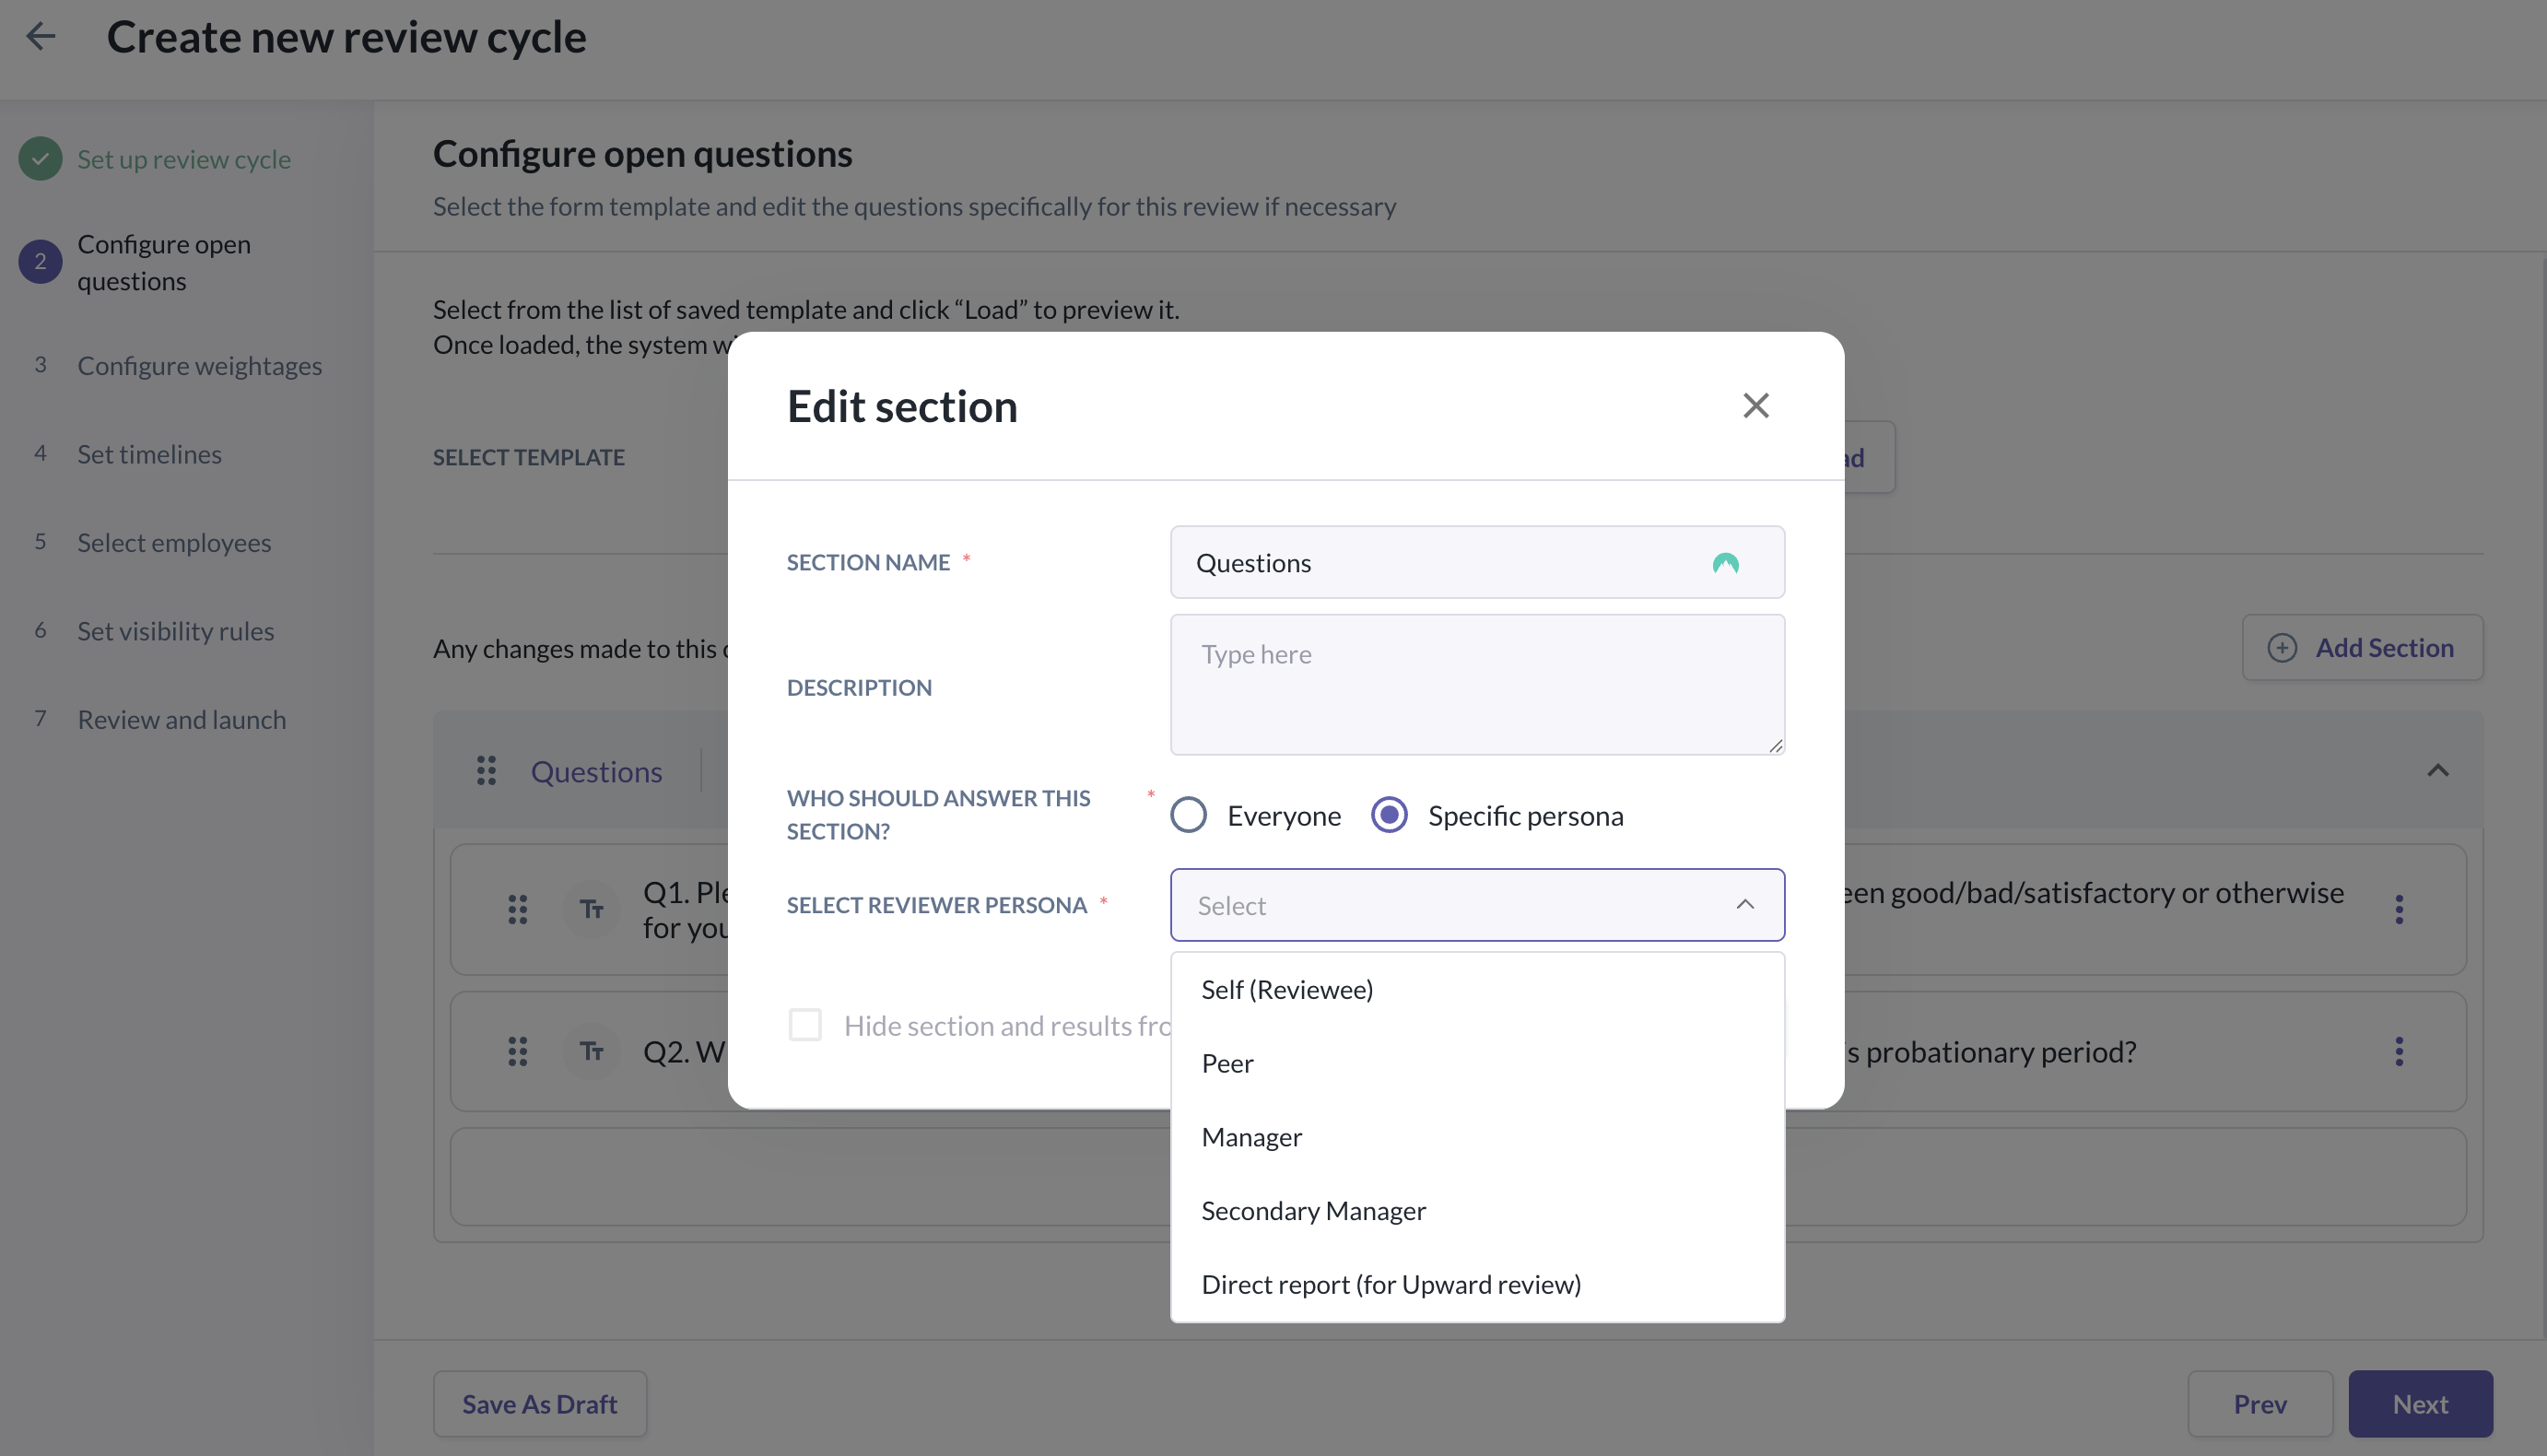Click the Save As Draft button
This screenshot has width=2547, height=1456.
click(x=539, y=1403)
